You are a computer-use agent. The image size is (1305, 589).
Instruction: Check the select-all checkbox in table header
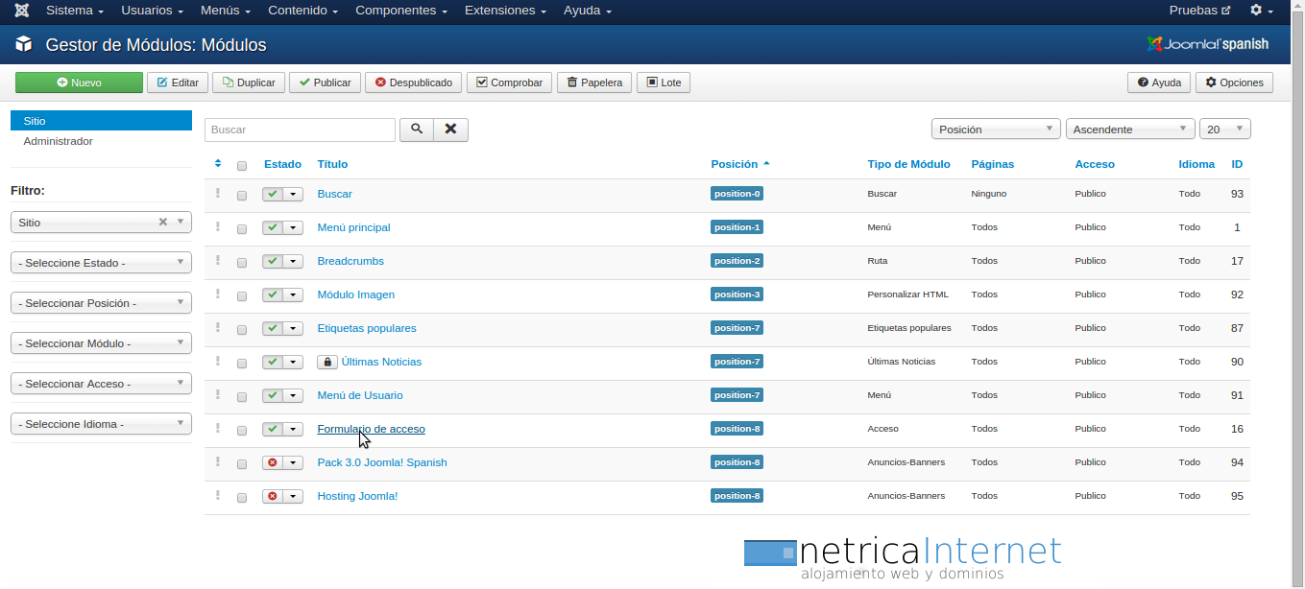pyautogui.click(x=242, y=166)
